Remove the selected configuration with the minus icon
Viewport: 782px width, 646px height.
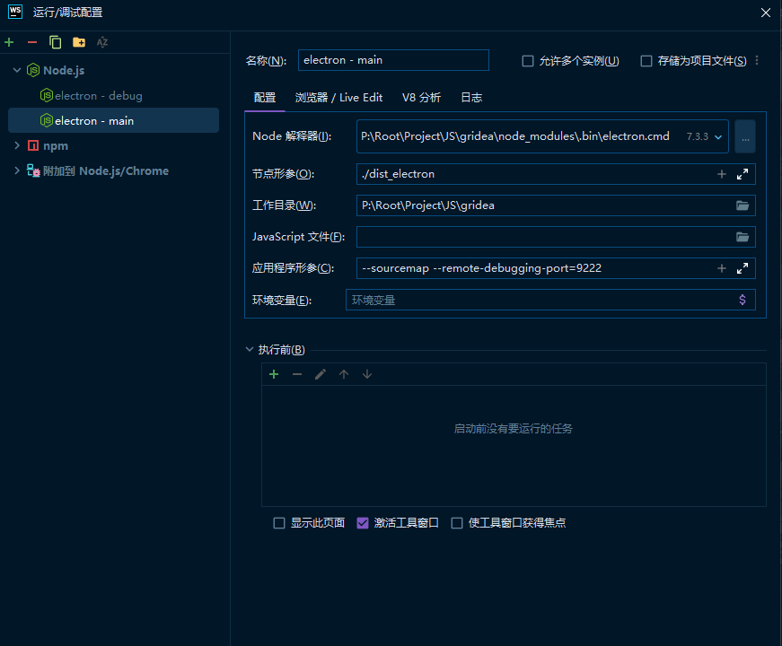coord(32,42)
